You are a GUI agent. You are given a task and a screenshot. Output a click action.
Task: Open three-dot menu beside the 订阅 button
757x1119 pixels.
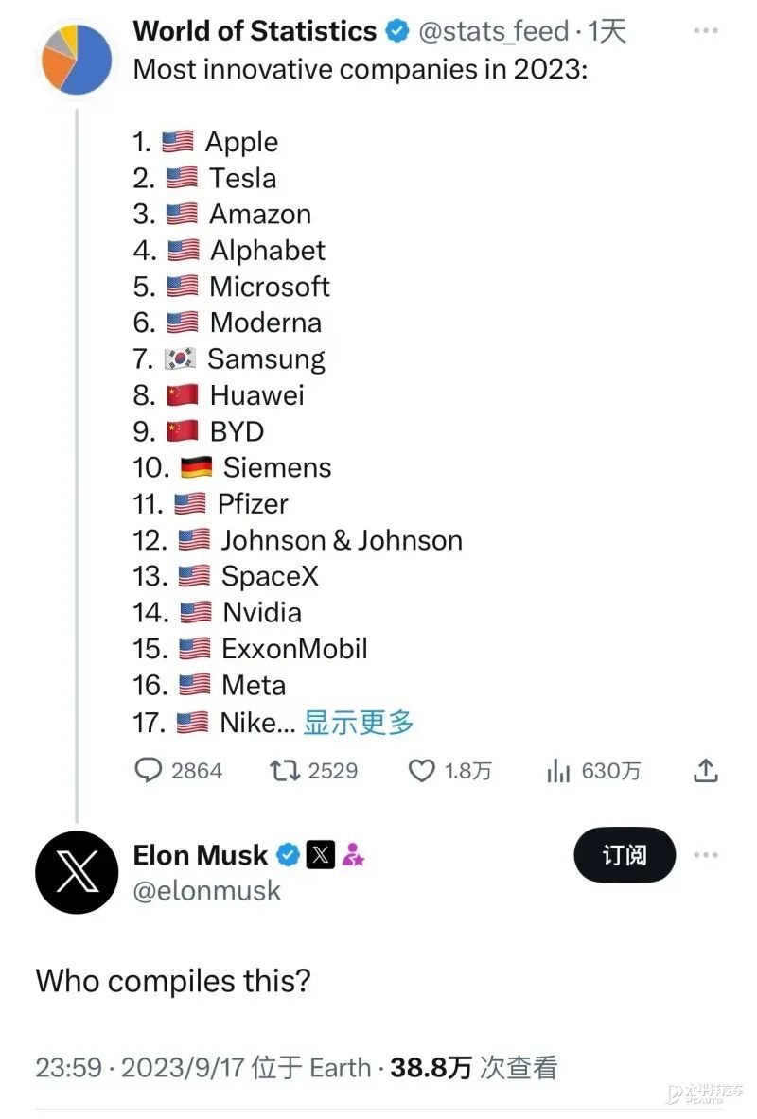click(706, 855)
